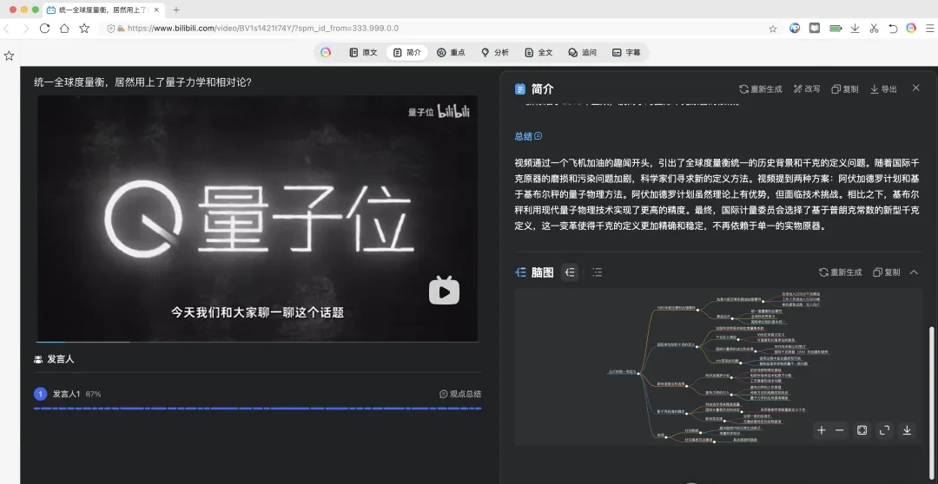Zoom in on the mind map
This screenshot has width=938, height=484.
pos(822,430)
